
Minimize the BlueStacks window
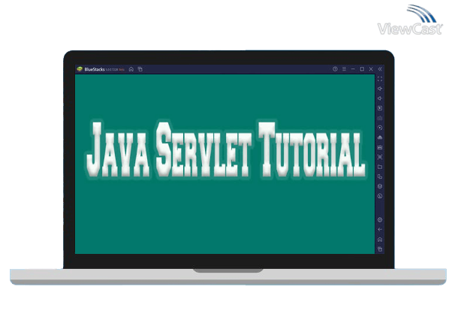pyautogui.click(x=353, y=69)
